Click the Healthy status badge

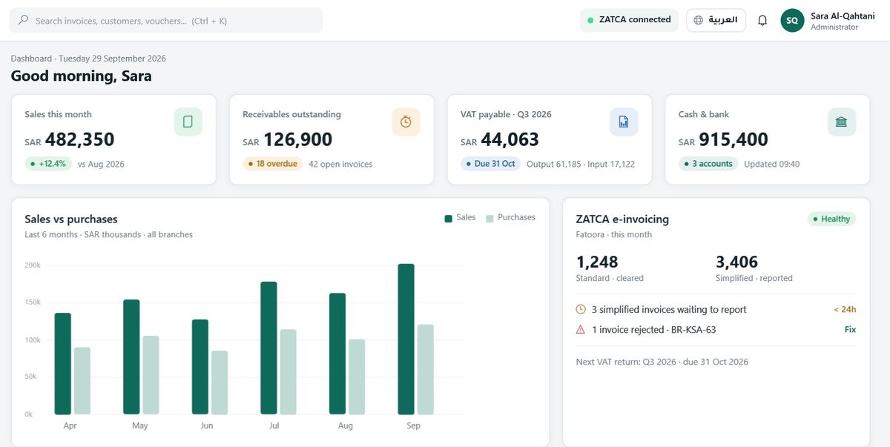pos(831,219)
